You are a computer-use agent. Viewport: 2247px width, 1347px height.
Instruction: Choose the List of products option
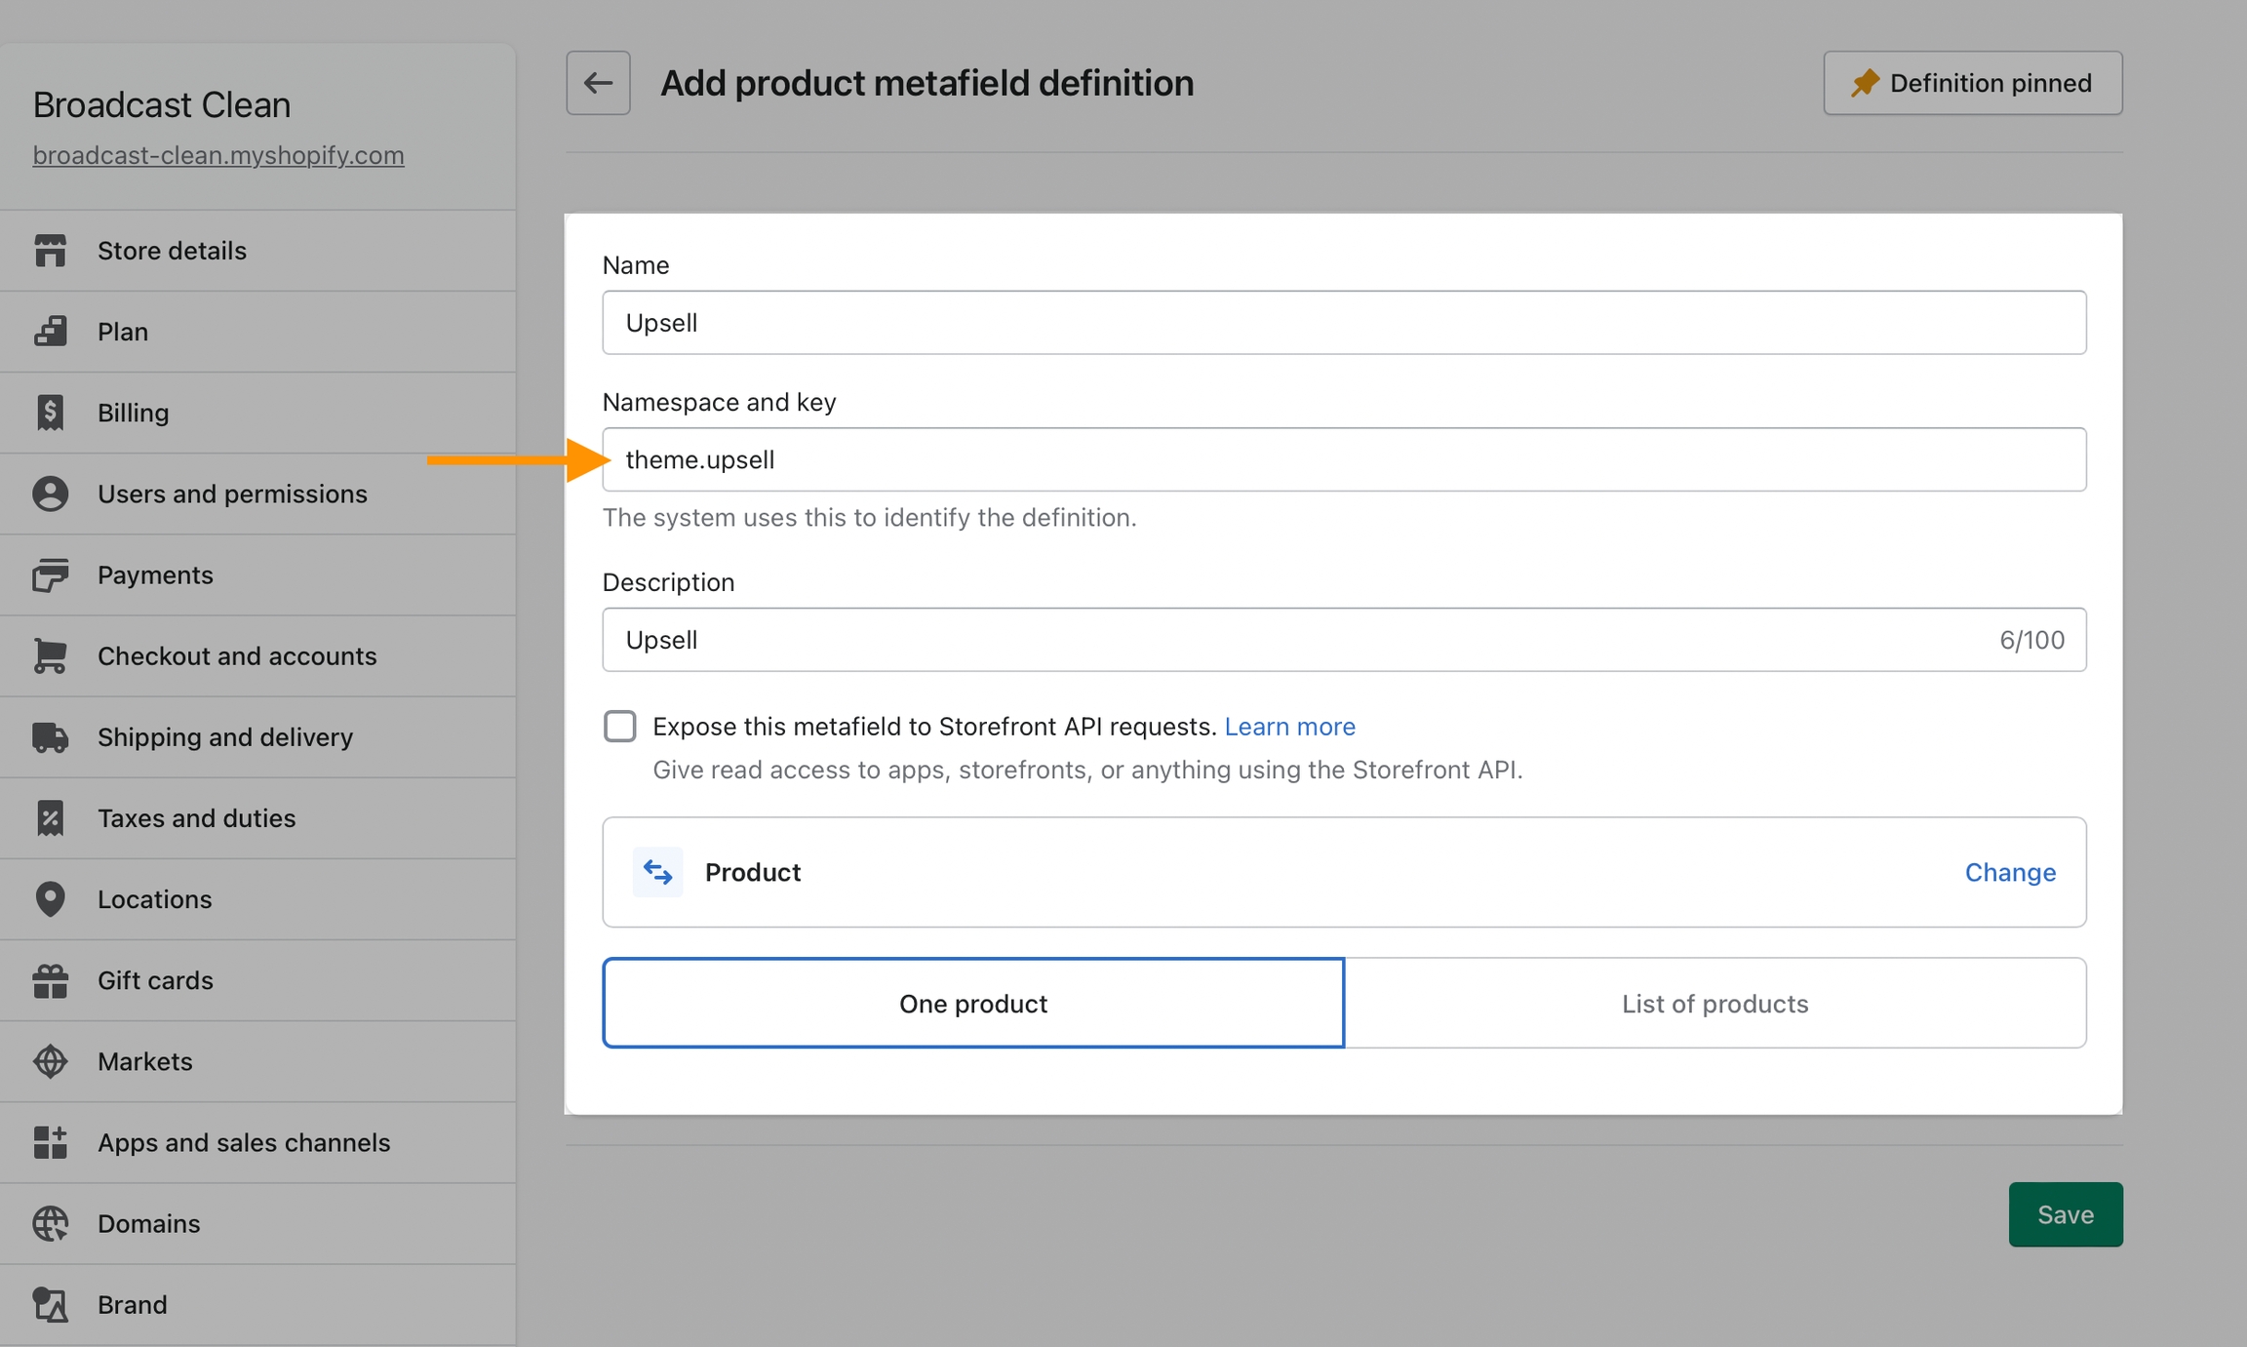tap(1715, 1003)
